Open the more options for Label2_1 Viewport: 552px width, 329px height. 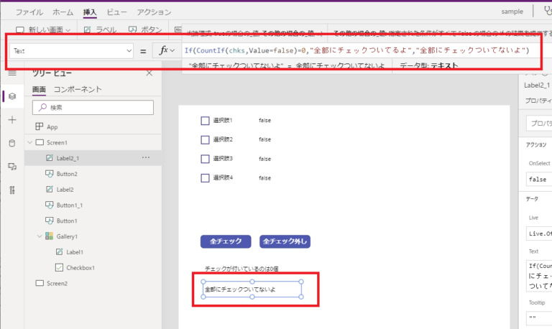point(146,157)
